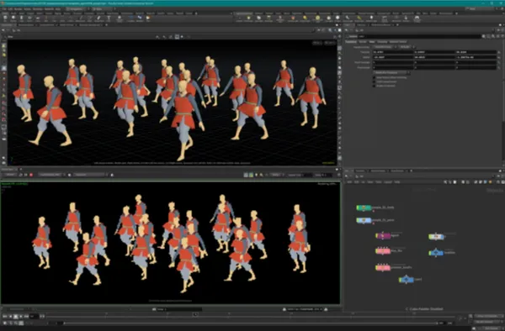Click the jump-to-first-frame playbar icon
This screenshot has height=331, width=505.
point(5,317)
